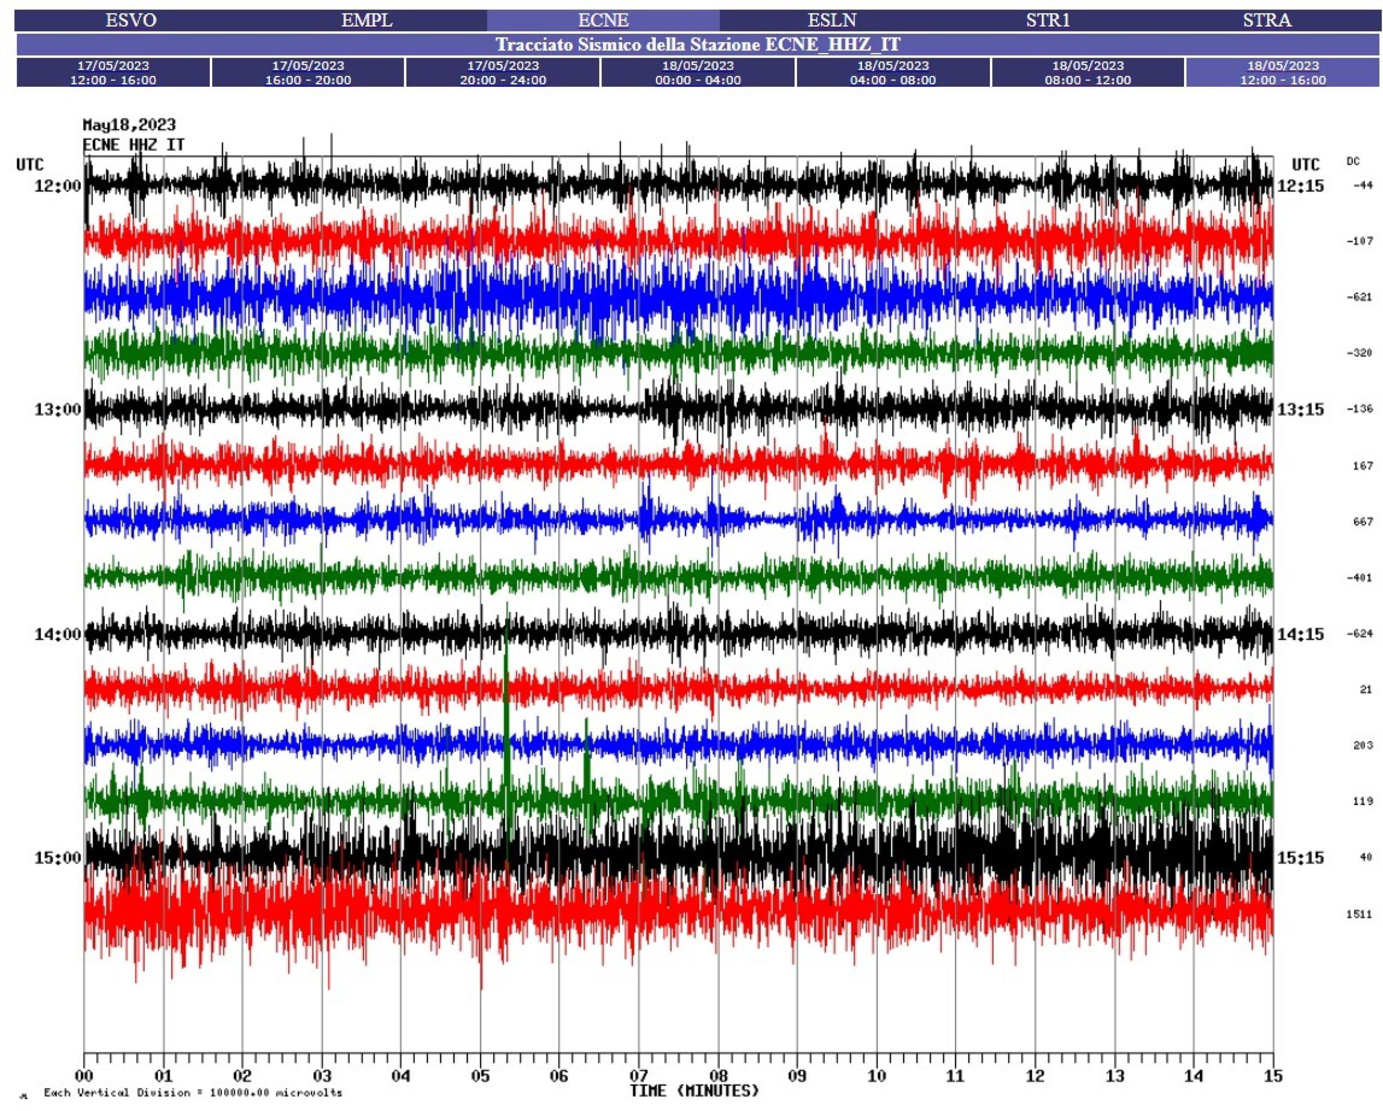View the 18/05/2023 00:00 - 04:00 time range
The image size is (1383, 1111).
point(698,72)
